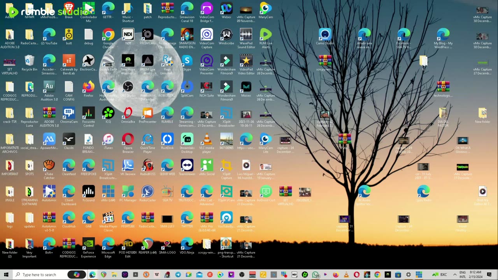Open GeForce Experience icon
The image size is (498, 280).
pos(88,247)
